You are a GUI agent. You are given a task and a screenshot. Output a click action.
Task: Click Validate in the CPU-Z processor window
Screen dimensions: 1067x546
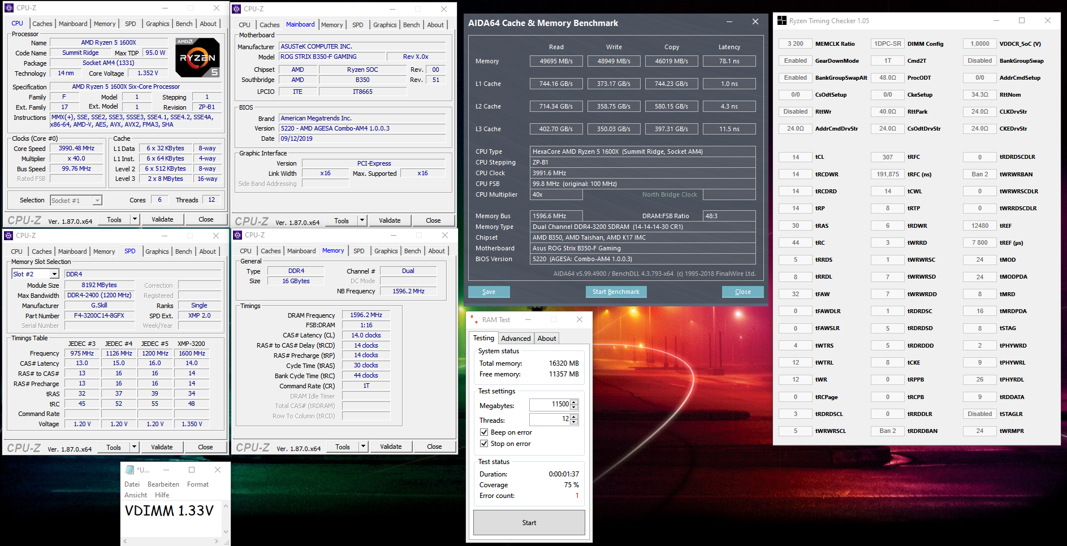(162, 219)
